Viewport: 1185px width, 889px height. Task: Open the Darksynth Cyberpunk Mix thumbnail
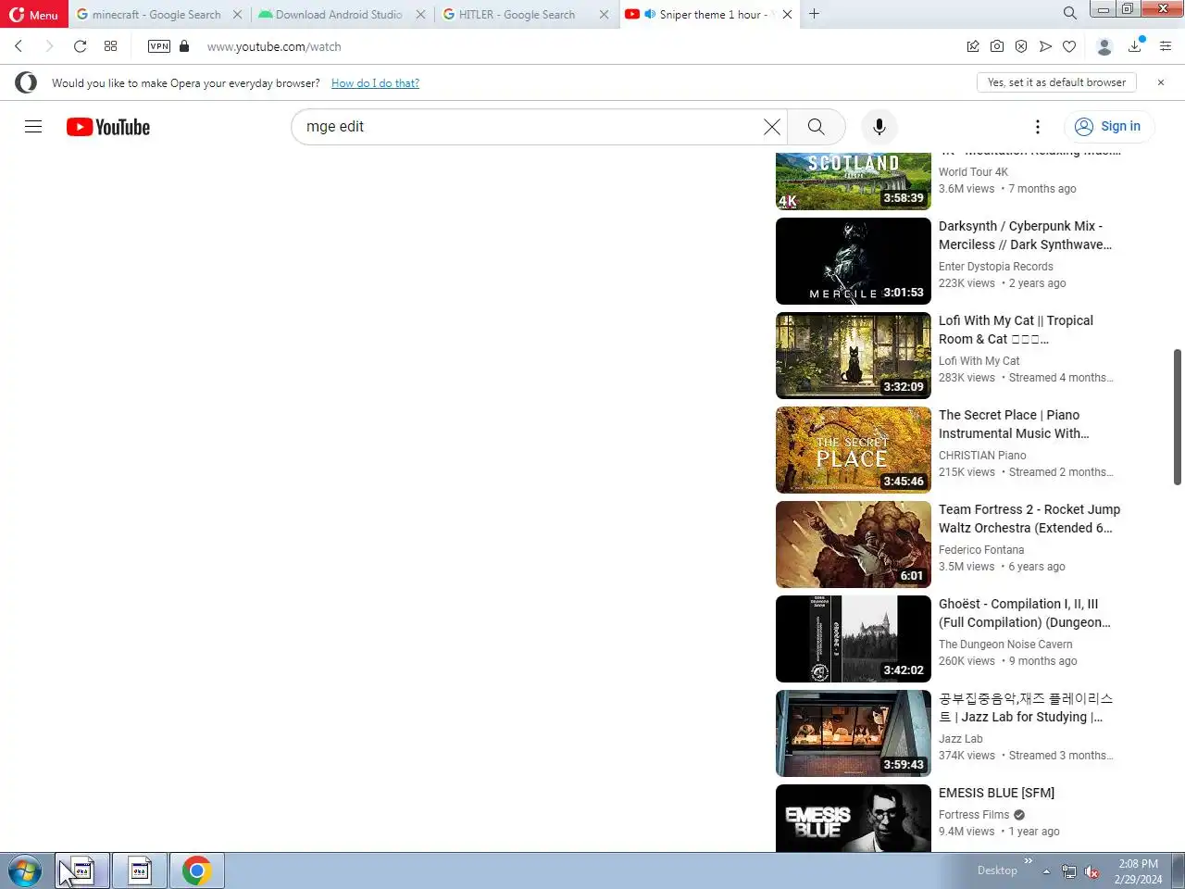[854, 261]
